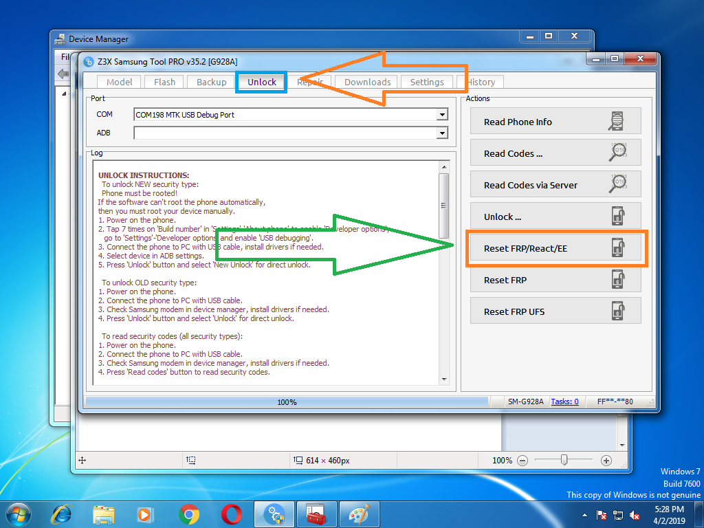The height and width of the screenshot is (528, 704).
Task: Open the Model tab
Action: (119, 82)
